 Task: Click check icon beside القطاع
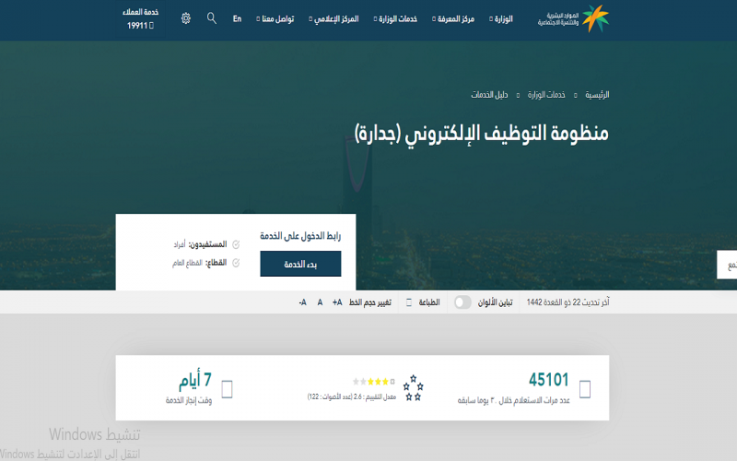236,263
